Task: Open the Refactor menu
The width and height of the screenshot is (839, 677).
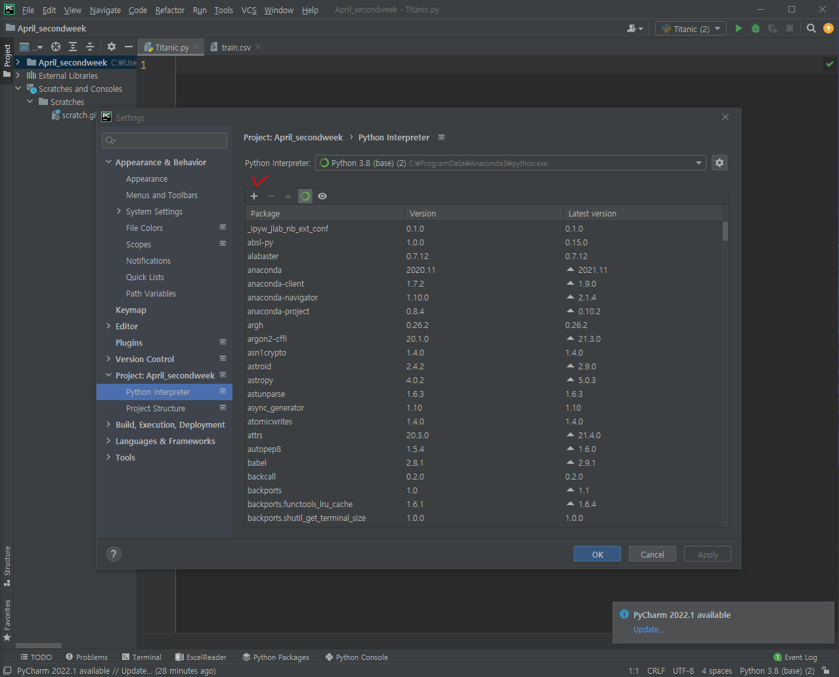Action: (170, 10)
